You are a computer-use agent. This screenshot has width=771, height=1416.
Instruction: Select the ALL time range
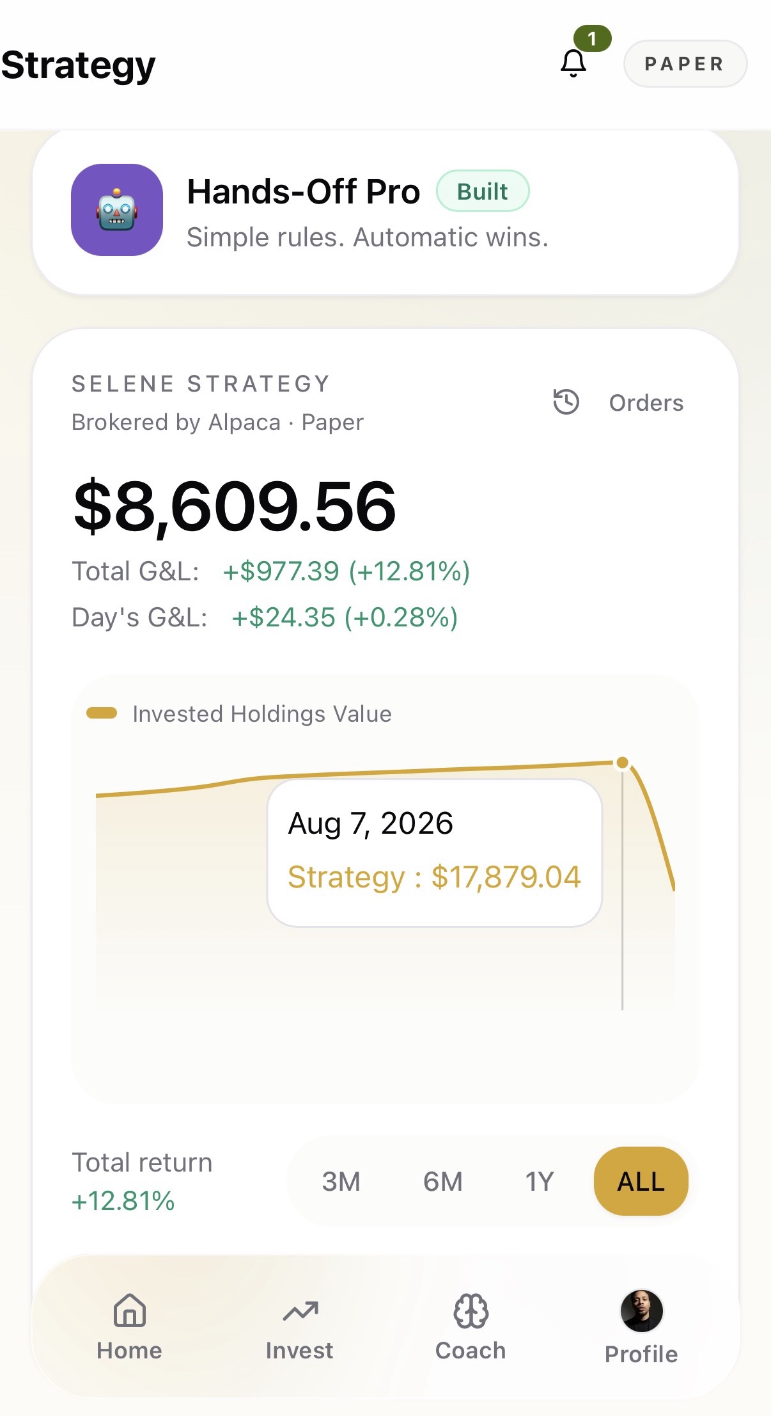[641, 1181]
